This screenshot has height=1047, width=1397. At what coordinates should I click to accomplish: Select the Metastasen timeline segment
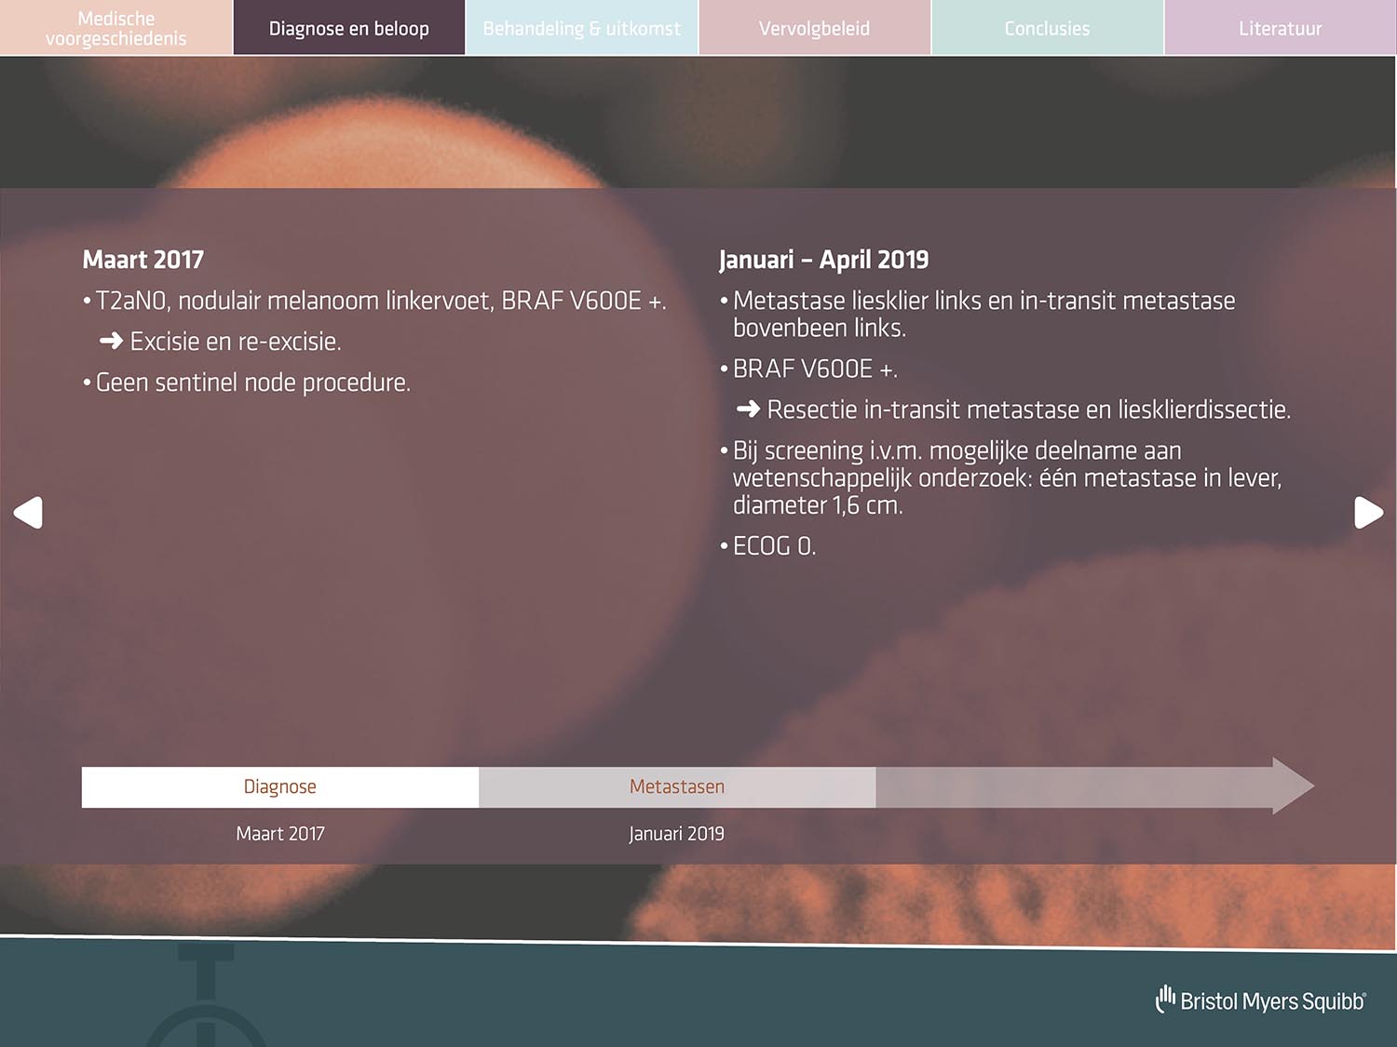(677, 786)
